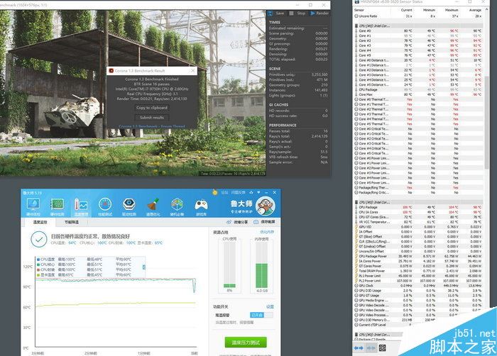
Task: Collapse the temperature chart legend panel
Action: 144,267
